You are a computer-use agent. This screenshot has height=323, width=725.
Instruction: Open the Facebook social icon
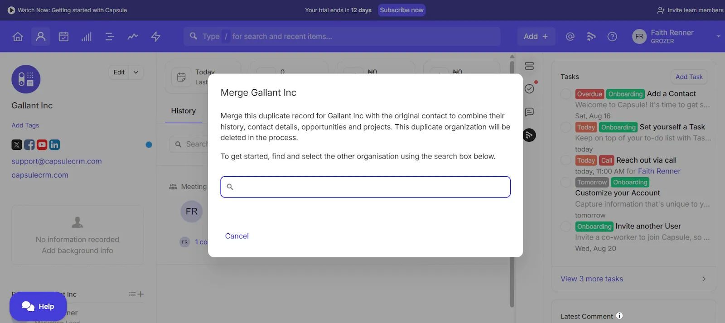pyautogui.click(x=29, y=145)
